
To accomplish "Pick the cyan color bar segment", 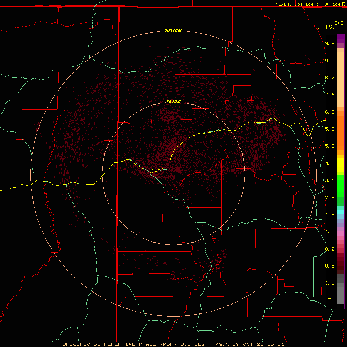I will coord(340,212).
